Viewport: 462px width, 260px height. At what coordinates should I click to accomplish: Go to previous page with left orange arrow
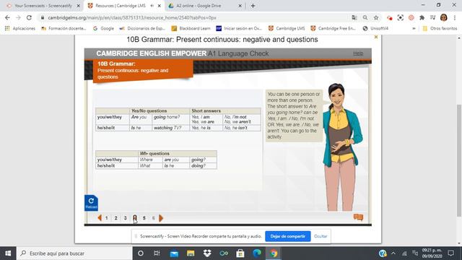click(x=100, y=218)
